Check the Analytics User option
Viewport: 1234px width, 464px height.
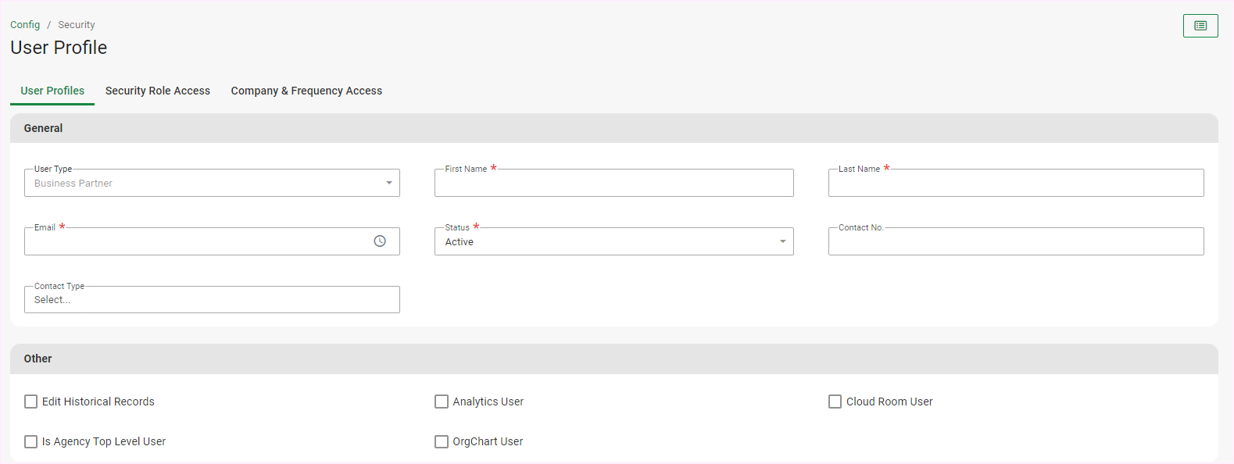442,402
